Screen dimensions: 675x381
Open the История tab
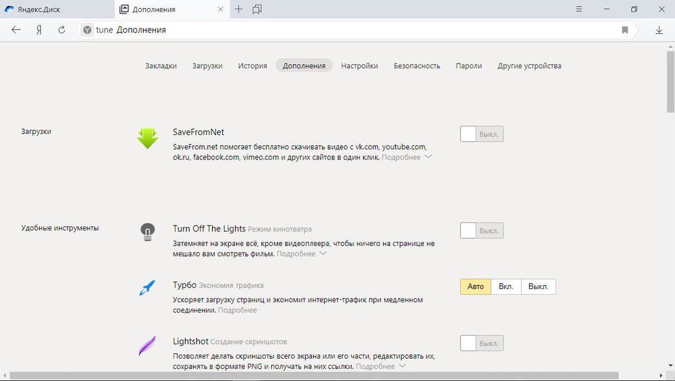click(252, 66)
